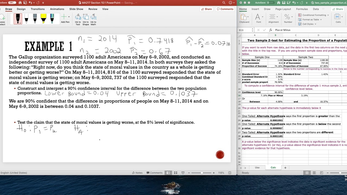Convert Ink to Math
Screen dimensions: 347x195
tap(93, 19)
